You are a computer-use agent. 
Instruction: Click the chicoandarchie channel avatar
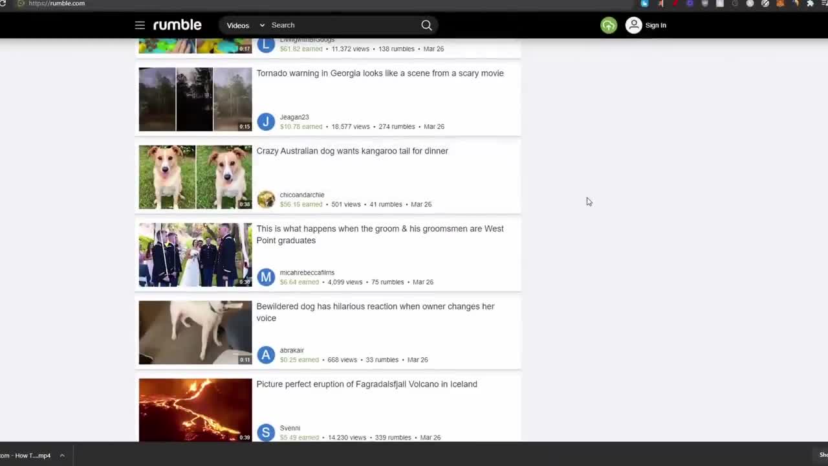tap(266, 199)
